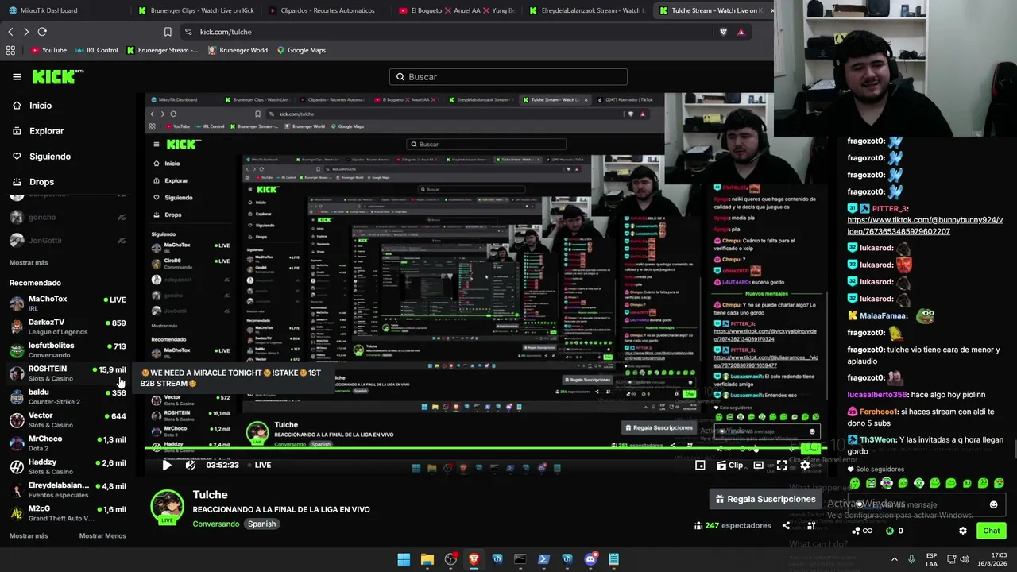This screenshot has width=1017, height=572.
Task: Open PITTER_3's TikTok link in chat
Action: 925,226
